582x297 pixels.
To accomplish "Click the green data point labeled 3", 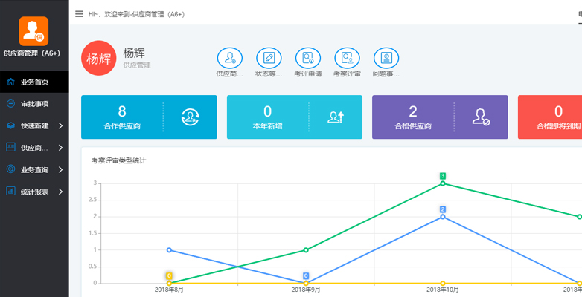I will [443, 183].
